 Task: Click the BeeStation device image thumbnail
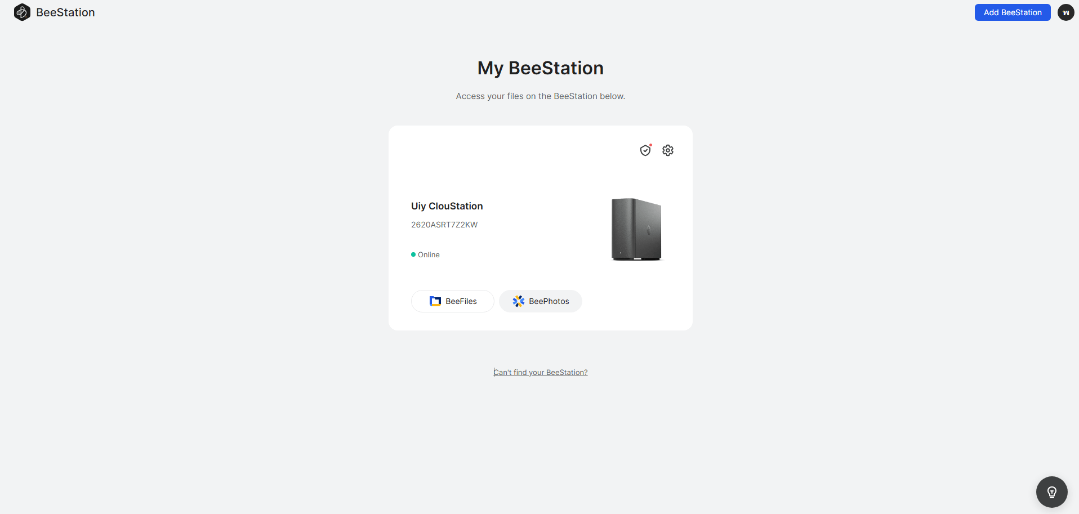(636, 229)
